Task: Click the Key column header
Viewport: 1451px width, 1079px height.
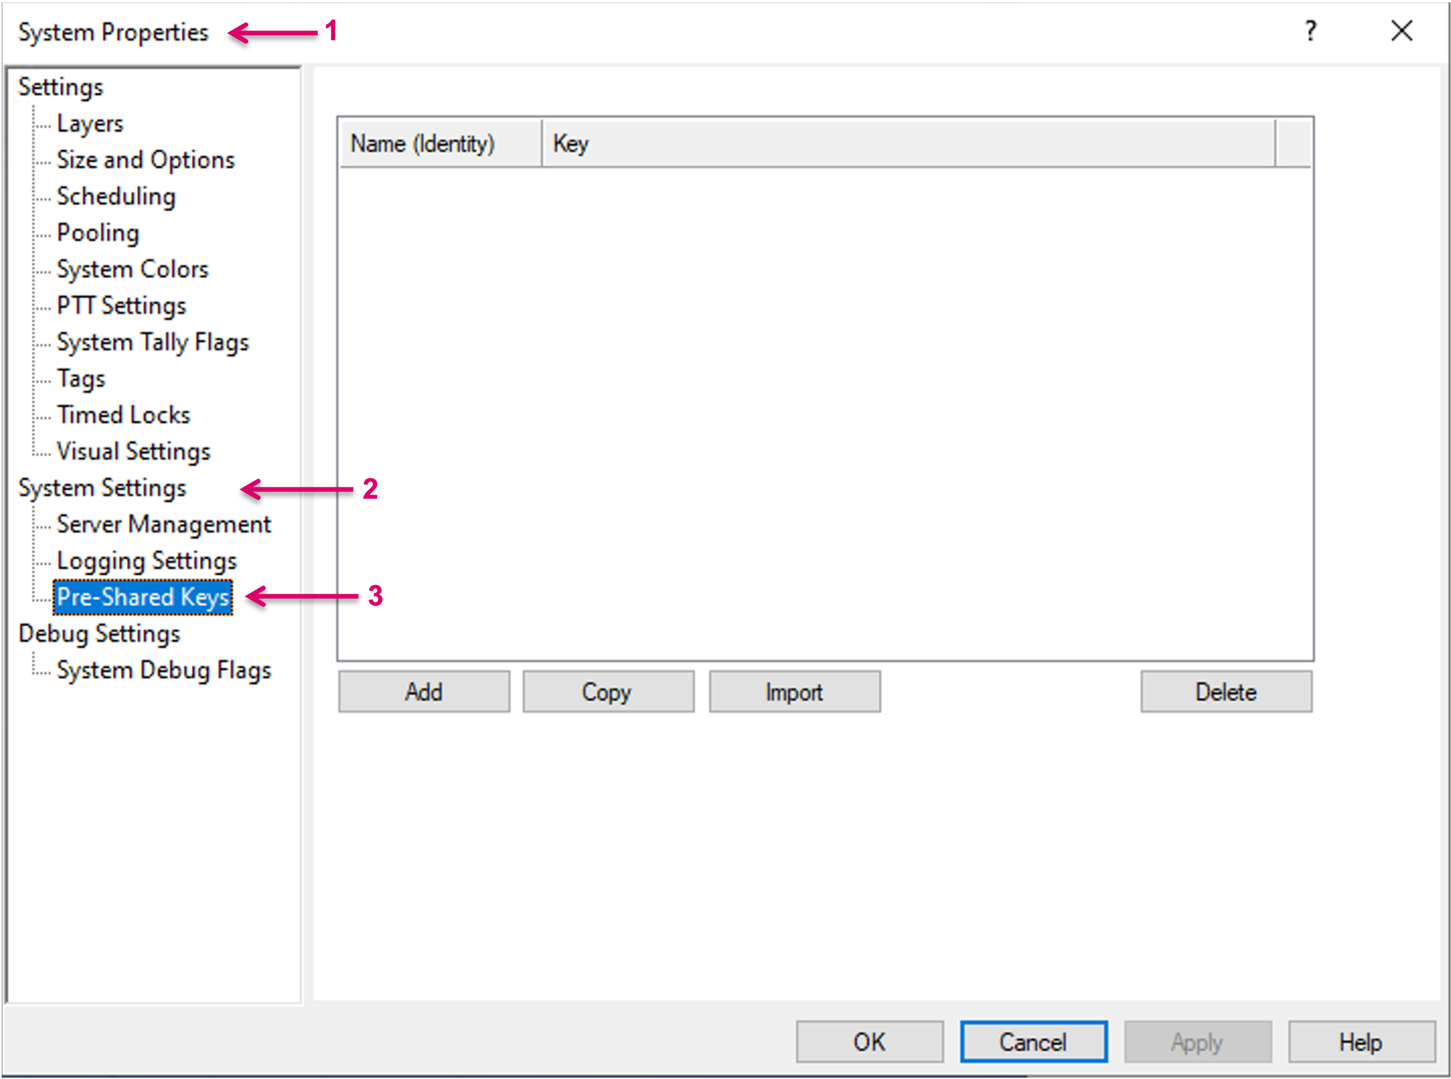Action: tap(907, 144)
